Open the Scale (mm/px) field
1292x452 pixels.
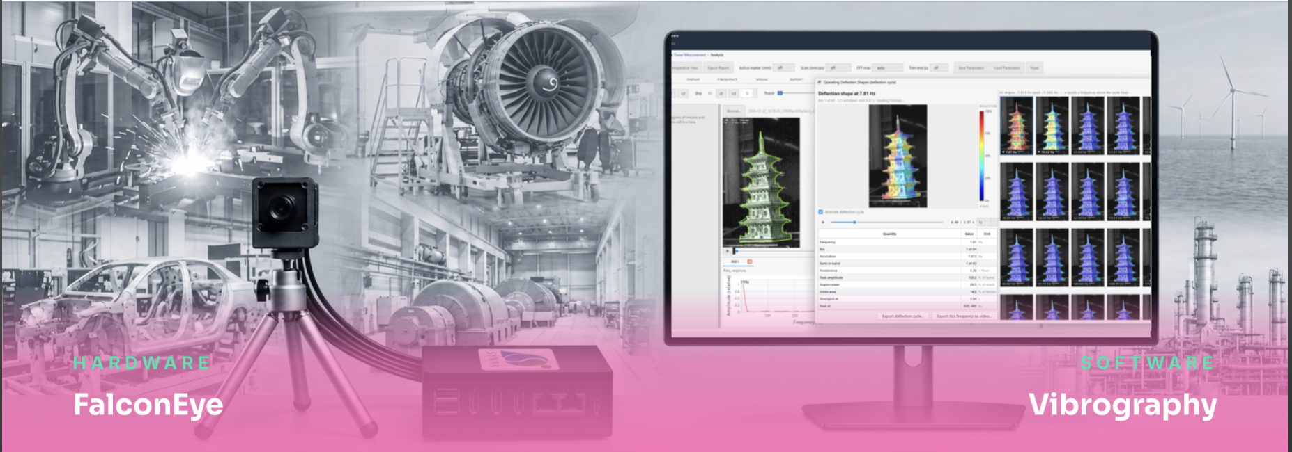coord(838,68)
